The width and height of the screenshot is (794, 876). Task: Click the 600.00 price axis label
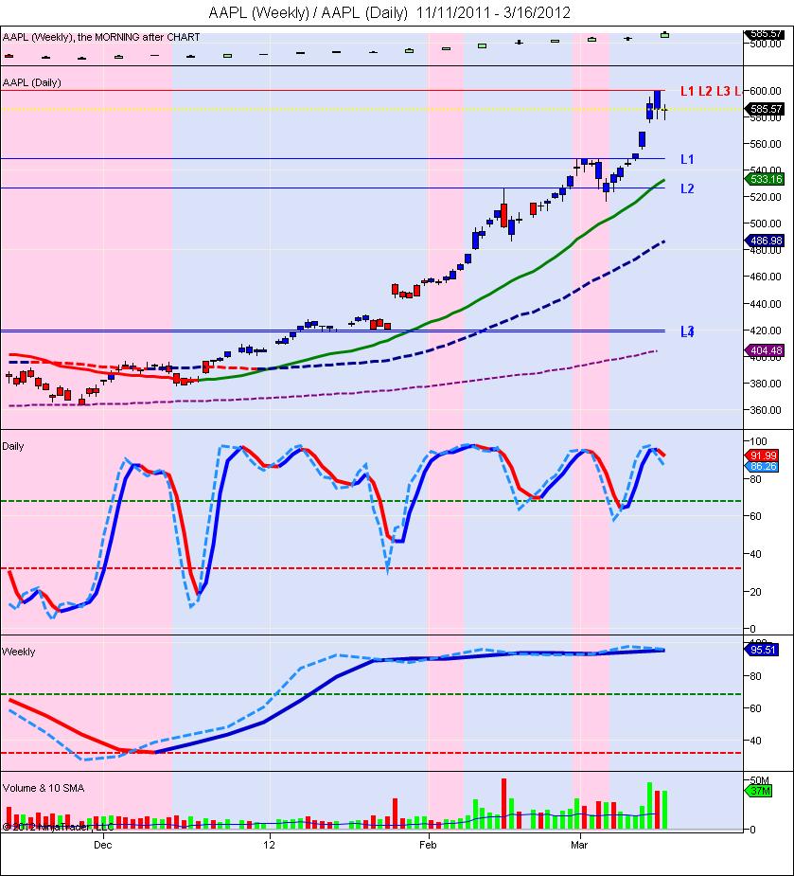766,91
